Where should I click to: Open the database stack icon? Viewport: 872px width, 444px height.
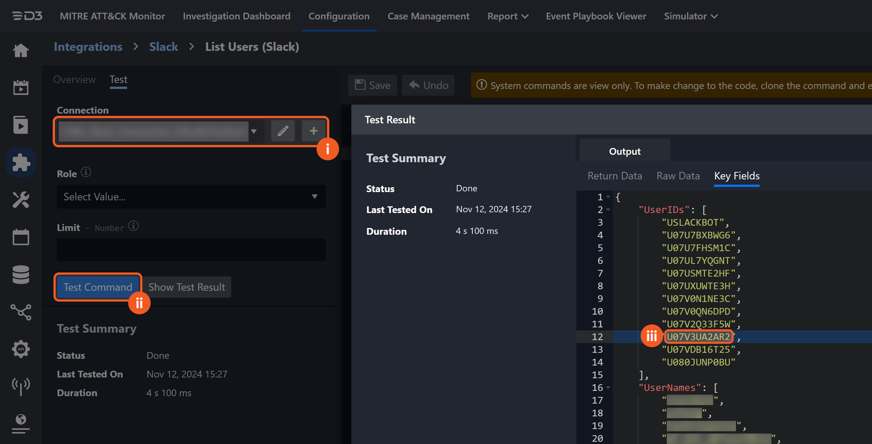(x=21, y=275)
